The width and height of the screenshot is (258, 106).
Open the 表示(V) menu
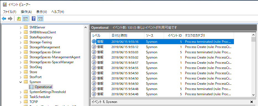(42, 12)
